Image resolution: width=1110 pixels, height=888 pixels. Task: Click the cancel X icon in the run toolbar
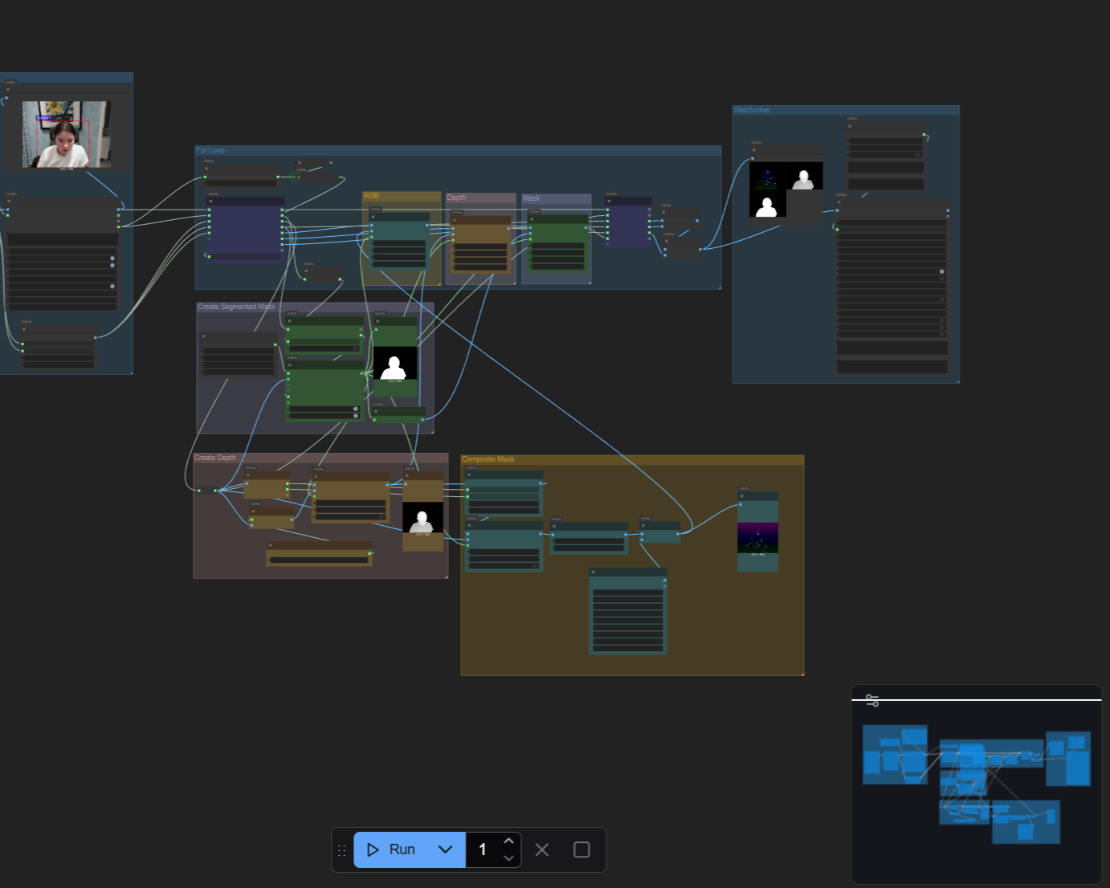click(x=541, y=849)
